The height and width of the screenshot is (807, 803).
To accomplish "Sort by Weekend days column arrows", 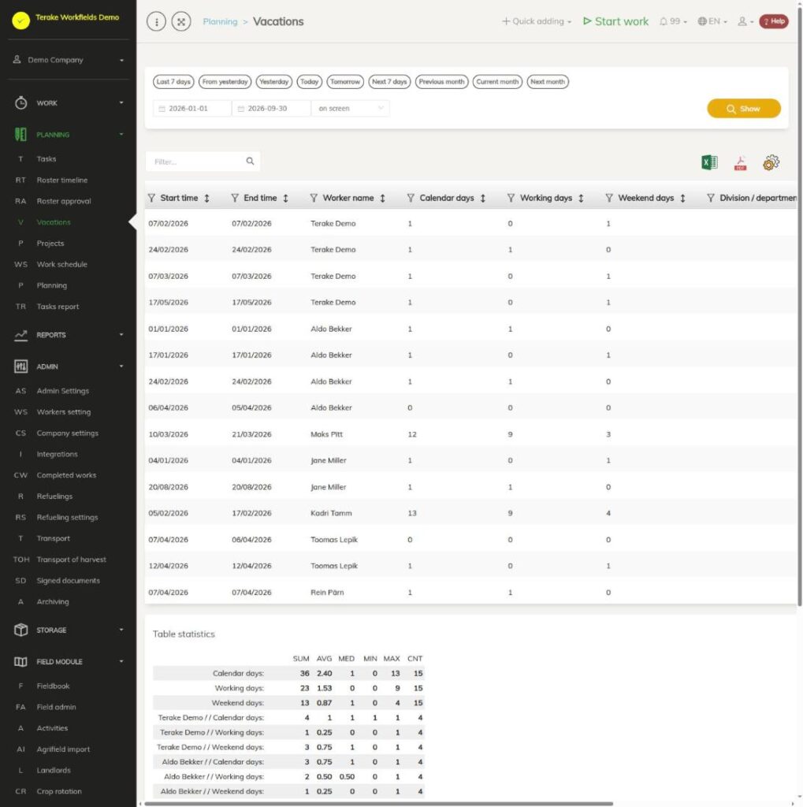I will click(682, 198).
